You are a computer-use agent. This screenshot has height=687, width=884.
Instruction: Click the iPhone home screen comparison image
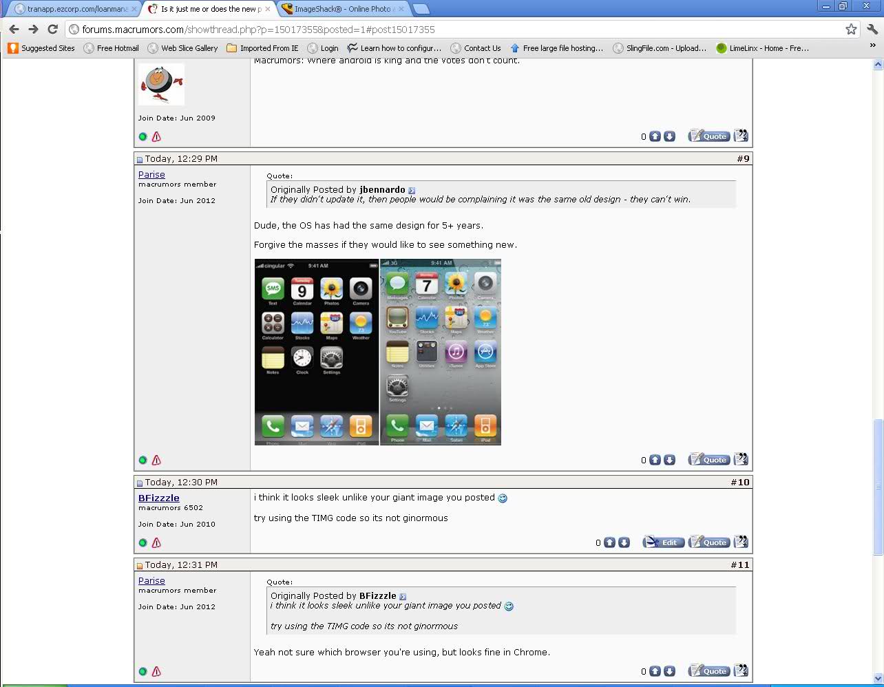[x=378, y=352]
